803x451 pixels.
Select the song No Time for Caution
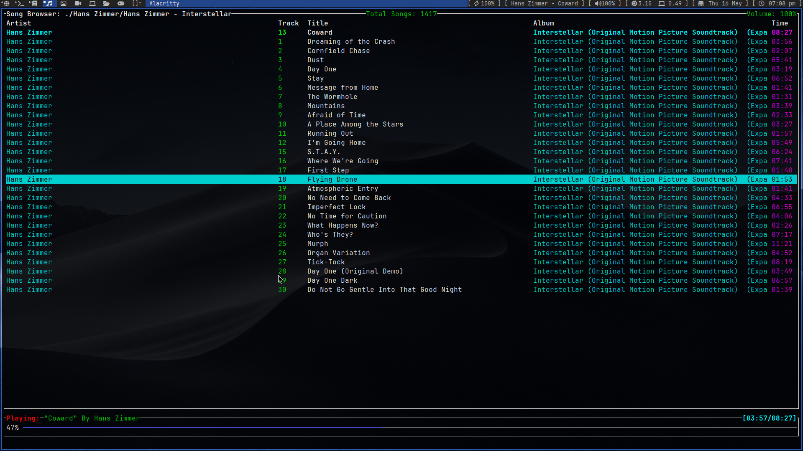coord(347,216)
